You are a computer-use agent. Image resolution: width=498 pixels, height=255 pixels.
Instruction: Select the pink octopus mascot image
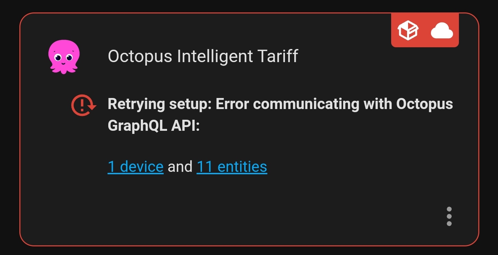tap(64, 56)
